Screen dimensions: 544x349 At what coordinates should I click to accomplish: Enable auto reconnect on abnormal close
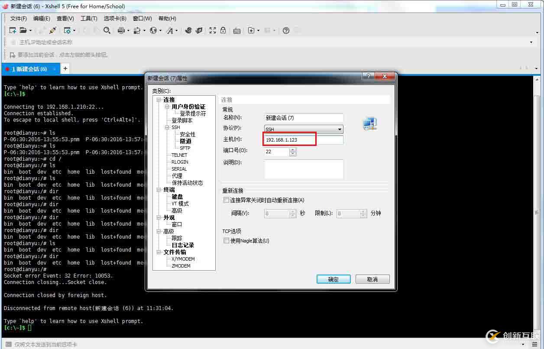click(226, 200)
